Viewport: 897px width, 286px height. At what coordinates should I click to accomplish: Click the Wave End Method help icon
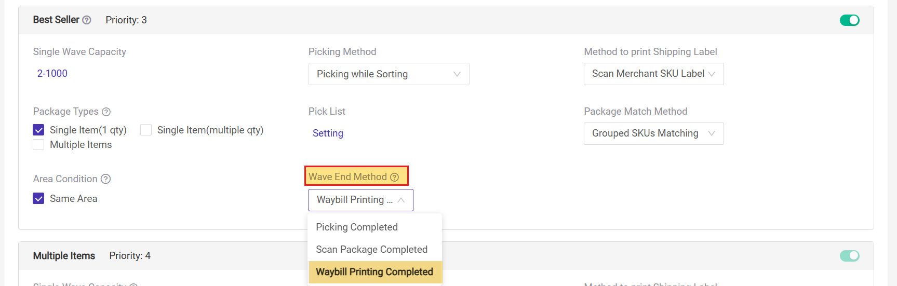394,177
